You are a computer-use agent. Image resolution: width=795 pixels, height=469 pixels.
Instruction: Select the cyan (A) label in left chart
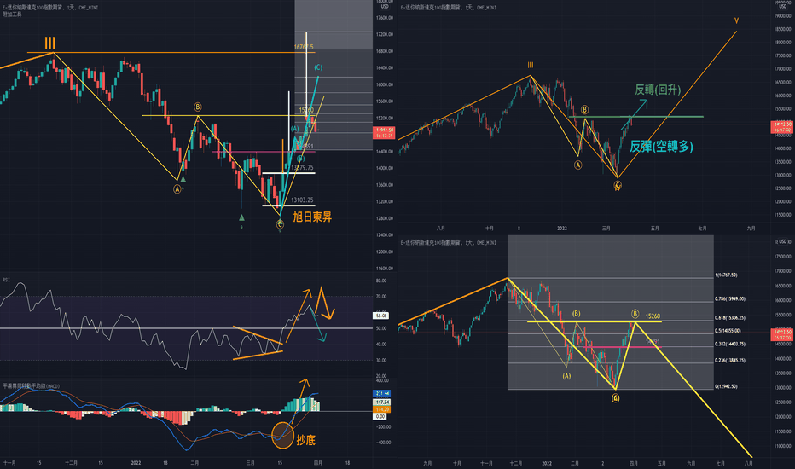tap(294, 129)
